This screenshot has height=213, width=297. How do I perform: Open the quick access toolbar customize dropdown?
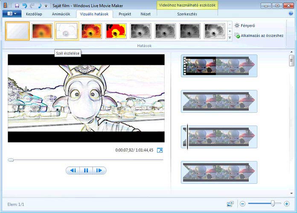pos(46,6)
